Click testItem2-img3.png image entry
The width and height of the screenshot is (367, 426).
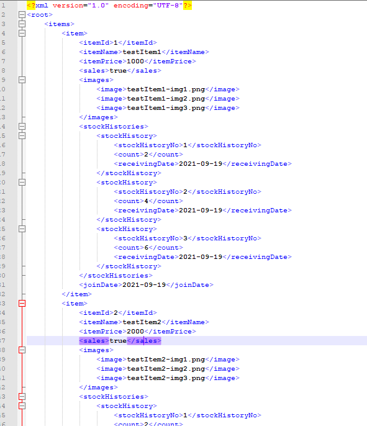pos(168,378)
